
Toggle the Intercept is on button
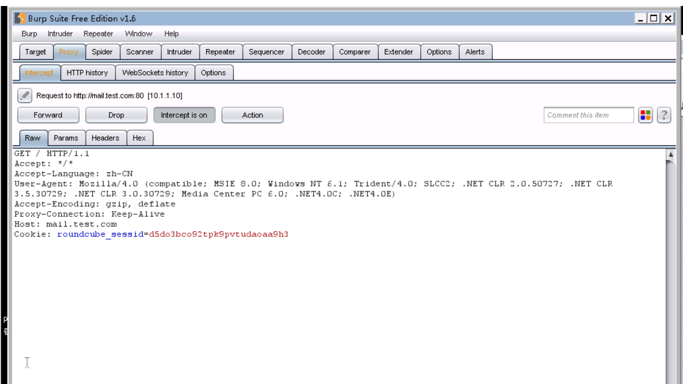pyautogui.click(x=184, y=115)
